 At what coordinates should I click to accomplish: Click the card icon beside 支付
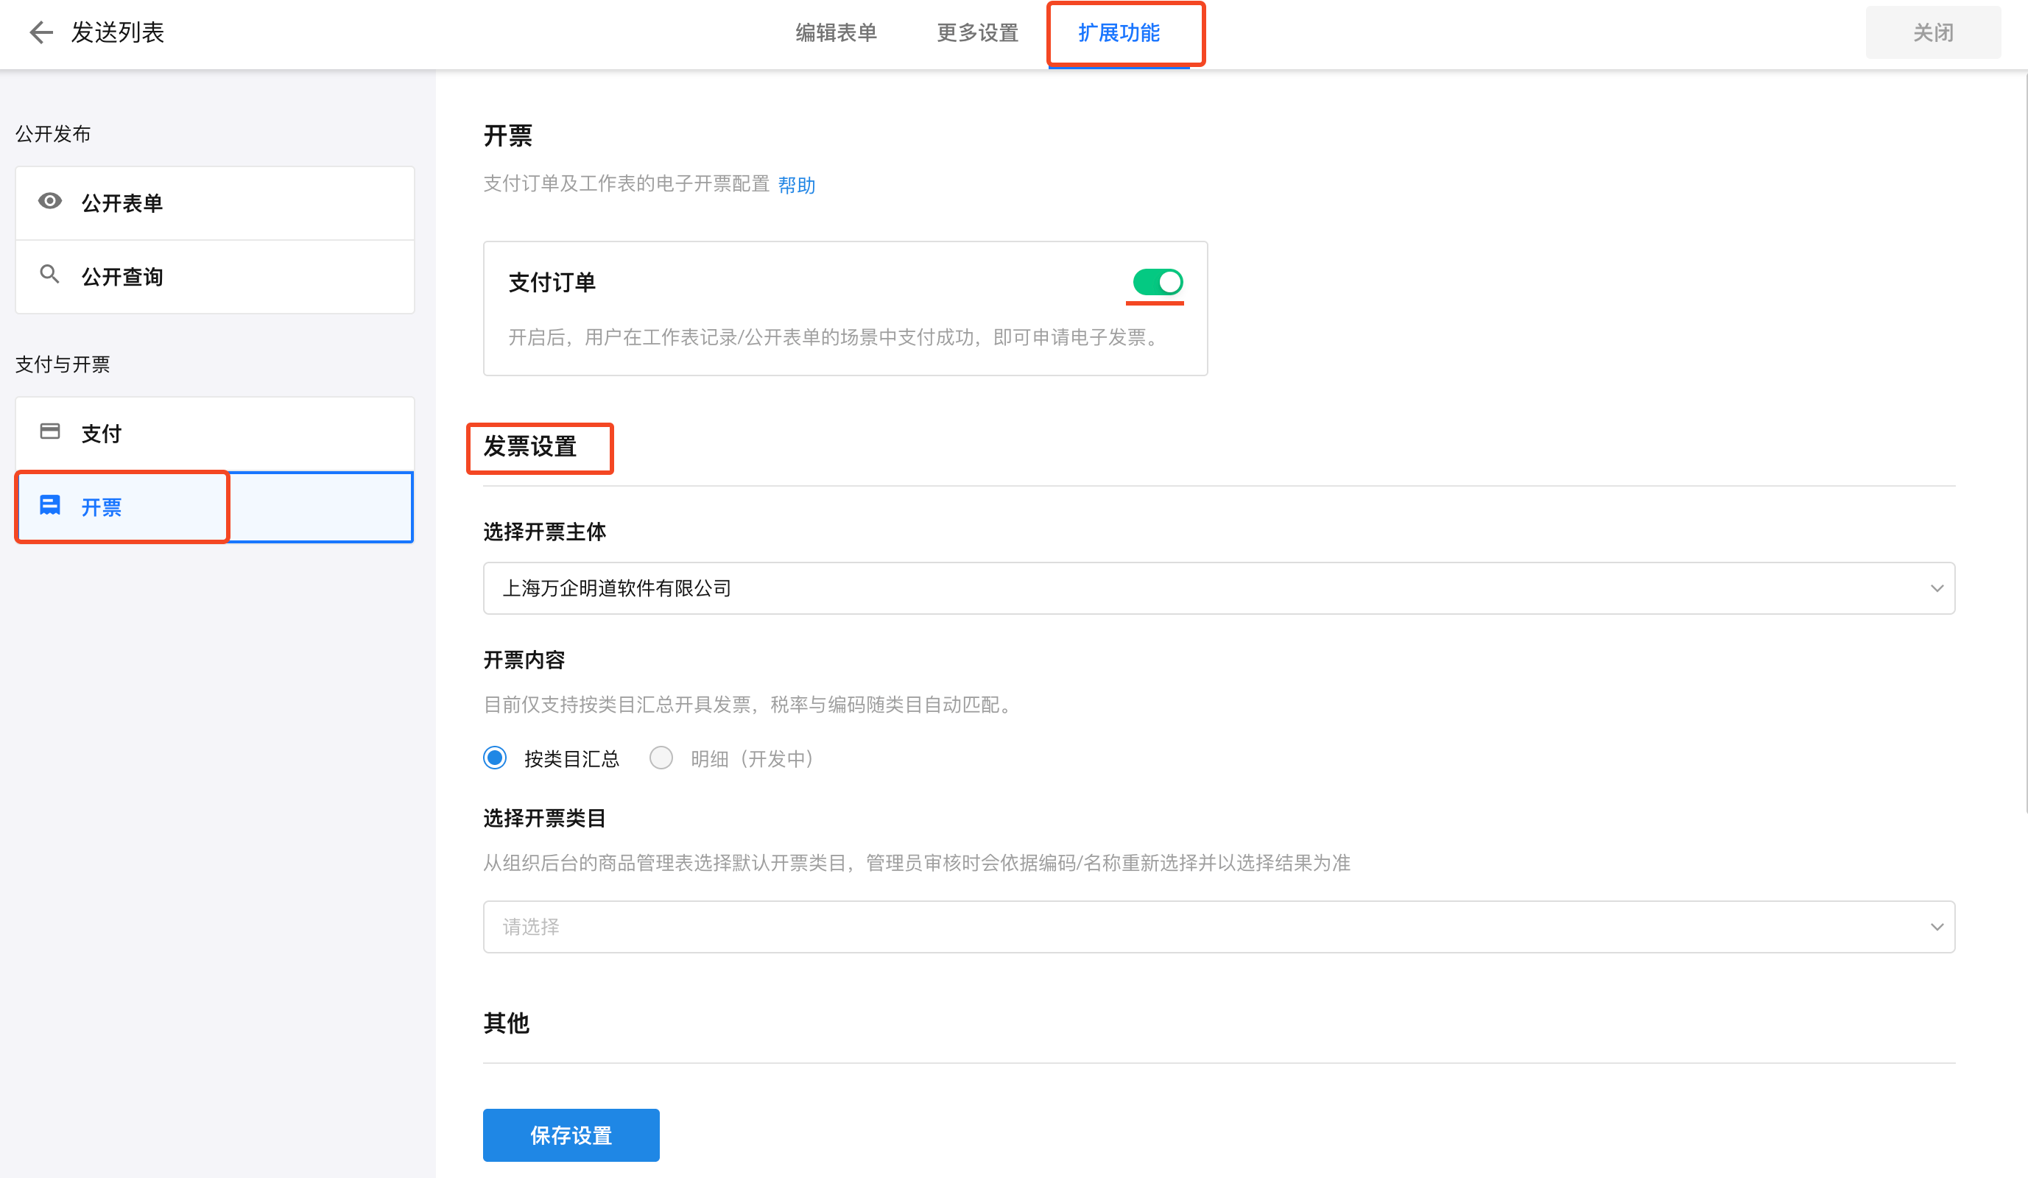(x=50, y=431)
